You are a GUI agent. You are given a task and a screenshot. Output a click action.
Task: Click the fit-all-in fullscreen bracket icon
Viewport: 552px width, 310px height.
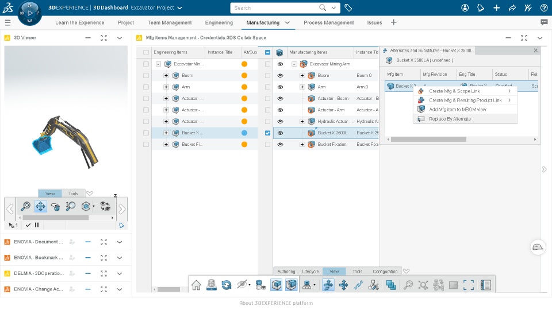coord(469,285)
